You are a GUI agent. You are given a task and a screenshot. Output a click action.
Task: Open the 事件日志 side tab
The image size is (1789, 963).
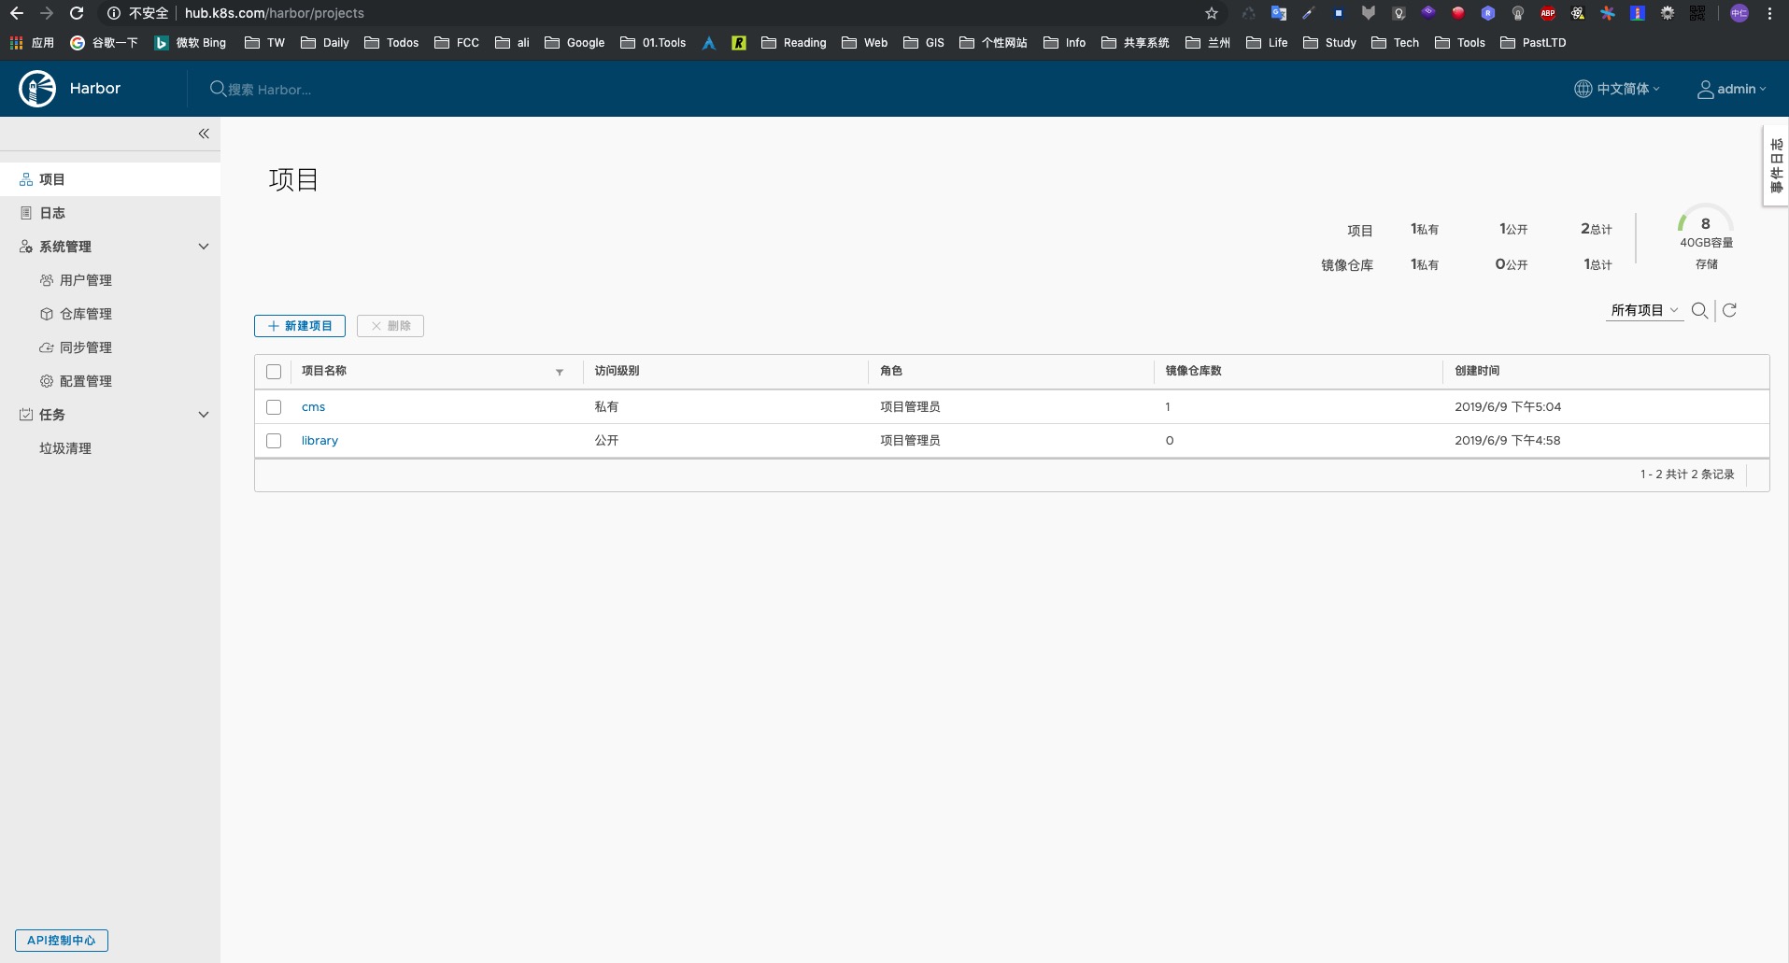point(1776,165)
